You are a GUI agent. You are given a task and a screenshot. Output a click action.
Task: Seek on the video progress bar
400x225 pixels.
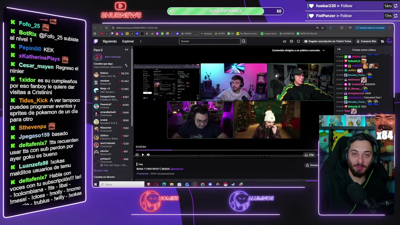tap(227, 150)
